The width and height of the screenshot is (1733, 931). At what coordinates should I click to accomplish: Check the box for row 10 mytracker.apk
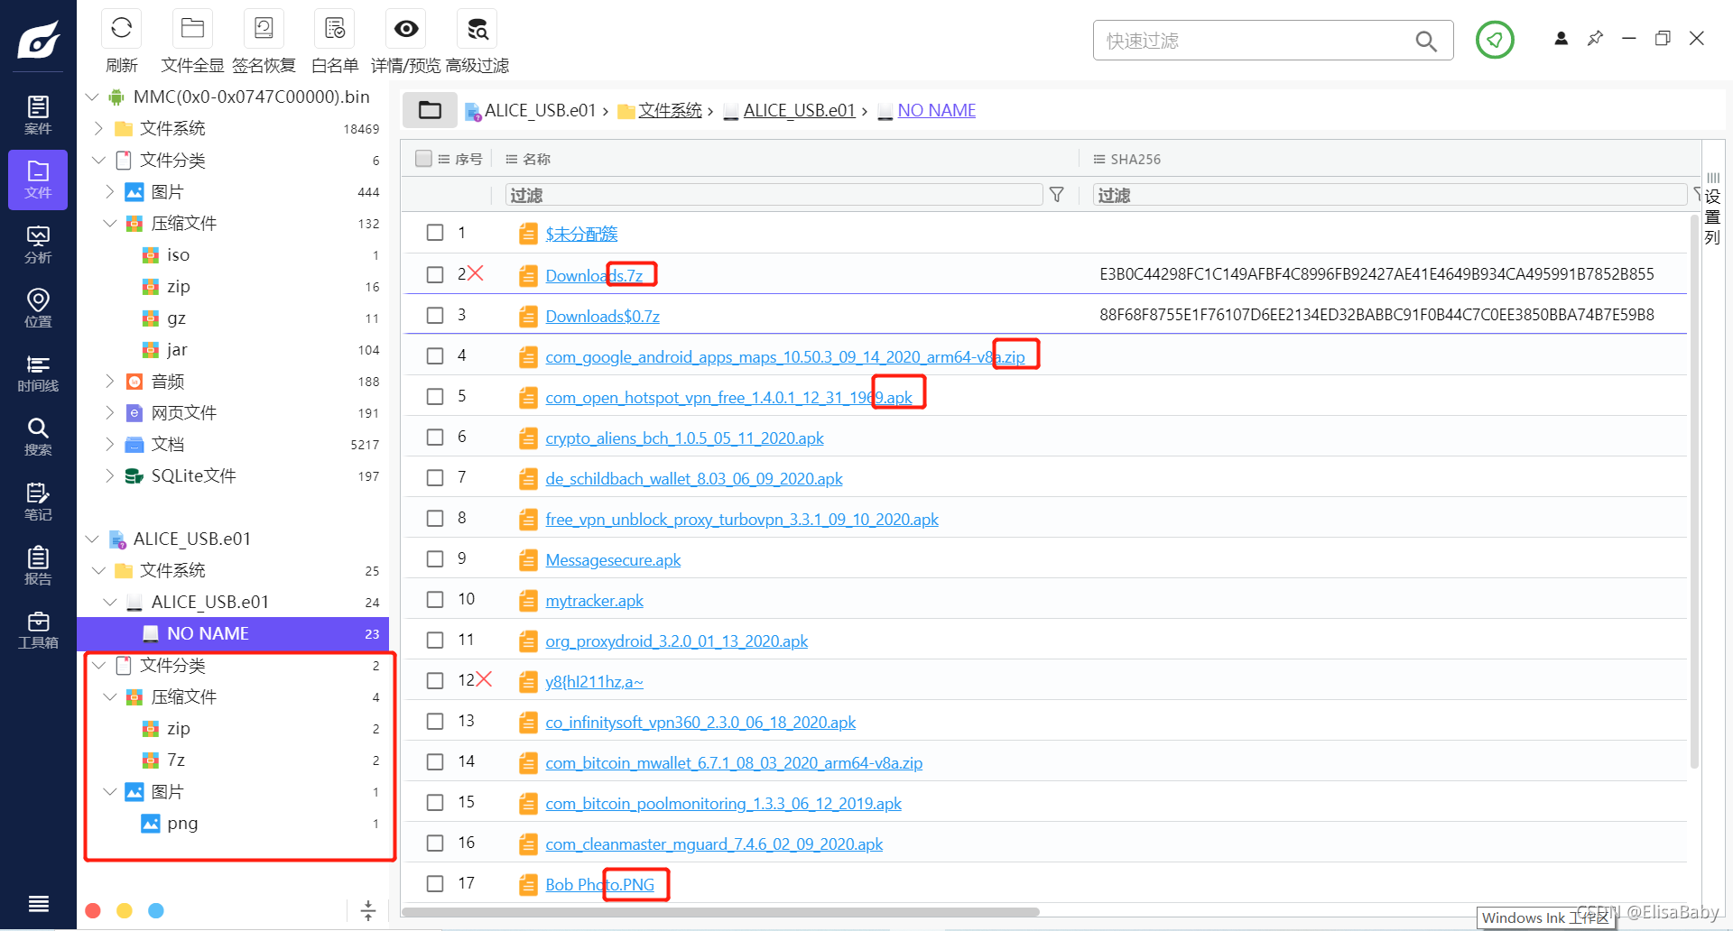(435, 599)
